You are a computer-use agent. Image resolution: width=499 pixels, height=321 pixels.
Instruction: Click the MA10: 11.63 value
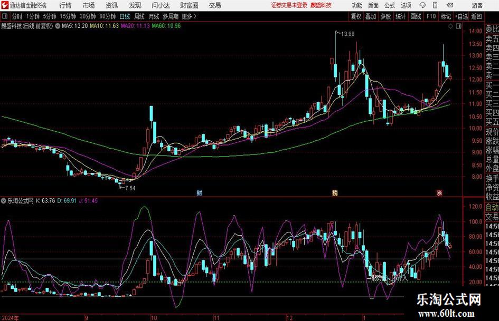click(105, 26)
